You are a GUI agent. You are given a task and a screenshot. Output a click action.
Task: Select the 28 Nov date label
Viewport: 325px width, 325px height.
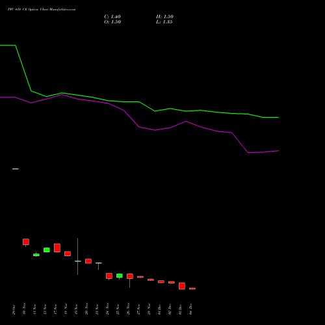[x=149, y=309]
